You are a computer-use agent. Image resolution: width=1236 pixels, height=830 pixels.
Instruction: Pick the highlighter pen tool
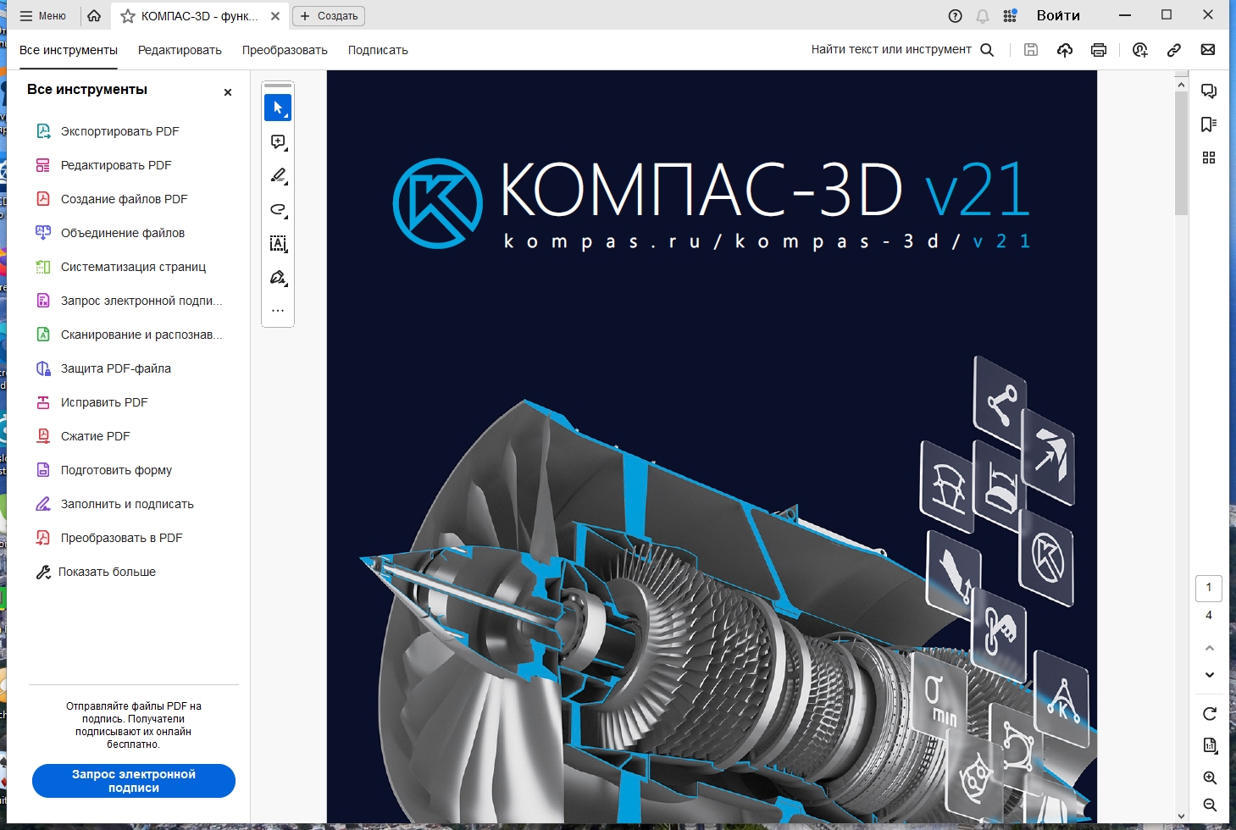click(x=278, y=175)
